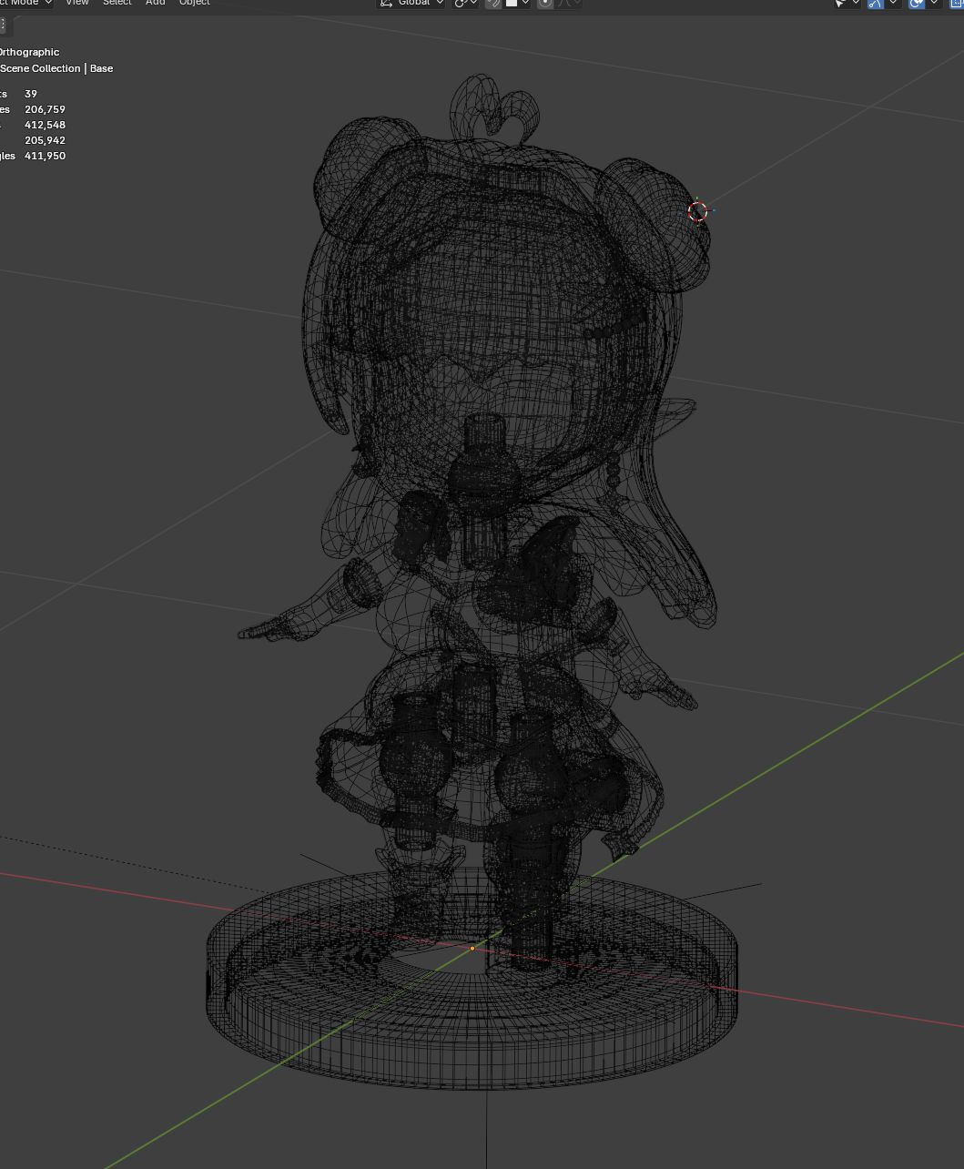The image size is (964, 1169).
Task: Toggle snapping with the magnet icon
Action: (x=493, y=3)
